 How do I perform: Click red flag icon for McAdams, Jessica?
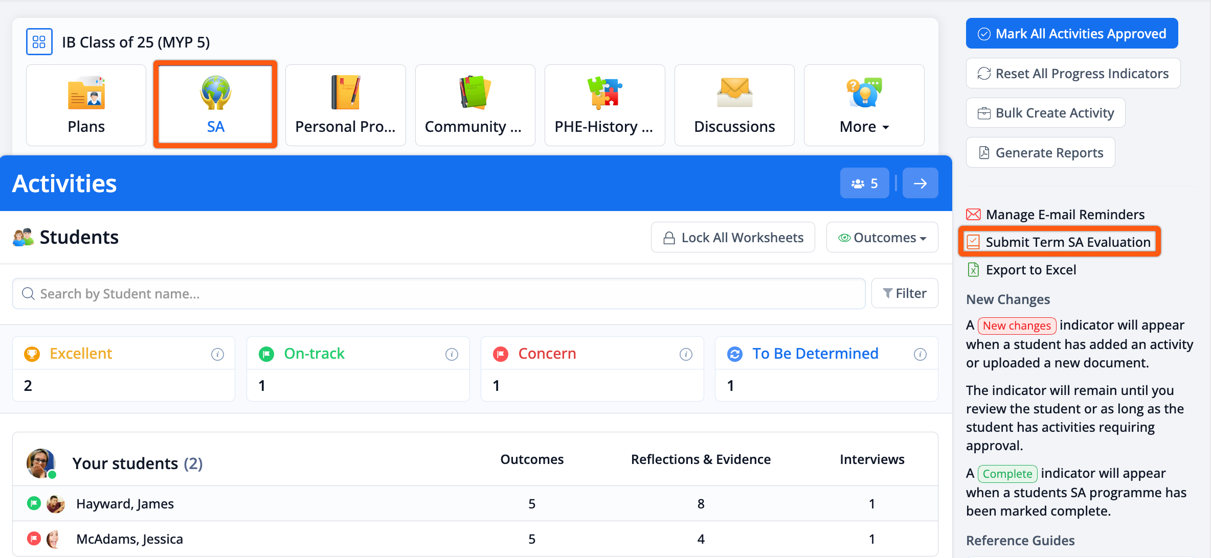(34, 539)
